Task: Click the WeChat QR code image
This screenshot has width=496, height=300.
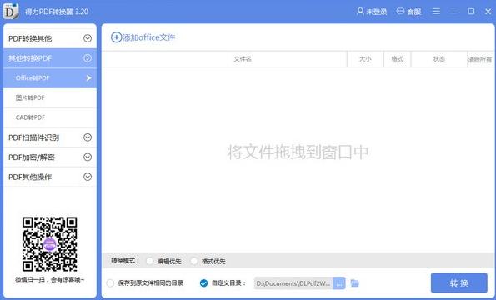Action: click(50, 244)
